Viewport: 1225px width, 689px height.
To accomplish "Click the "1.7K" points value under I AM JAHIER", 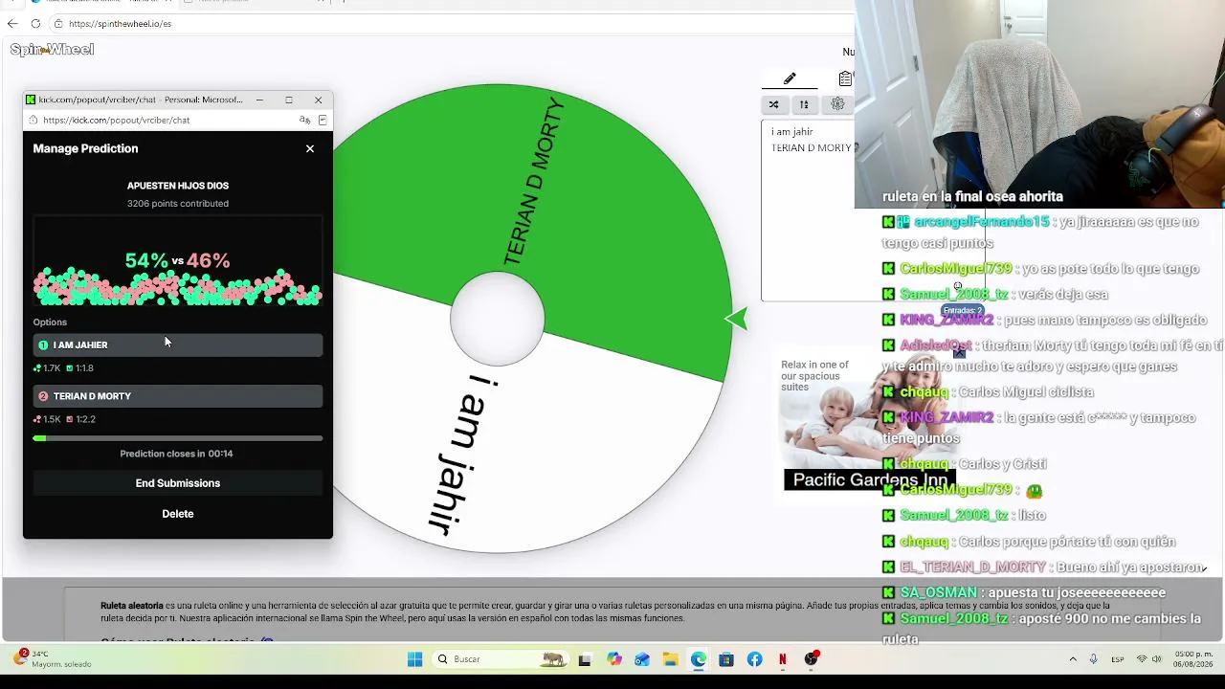I will (x=52, y=368).
